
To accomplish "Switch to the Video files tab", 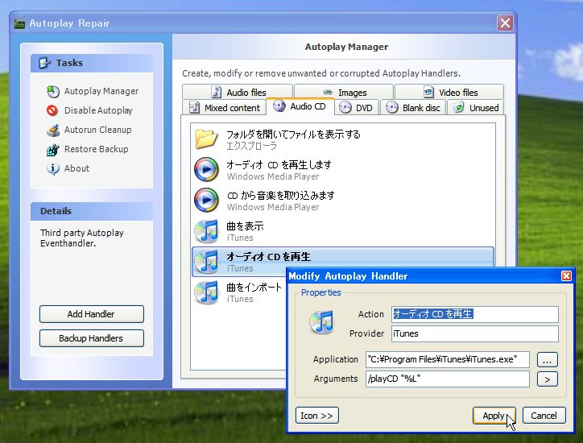I will [449, 92].
